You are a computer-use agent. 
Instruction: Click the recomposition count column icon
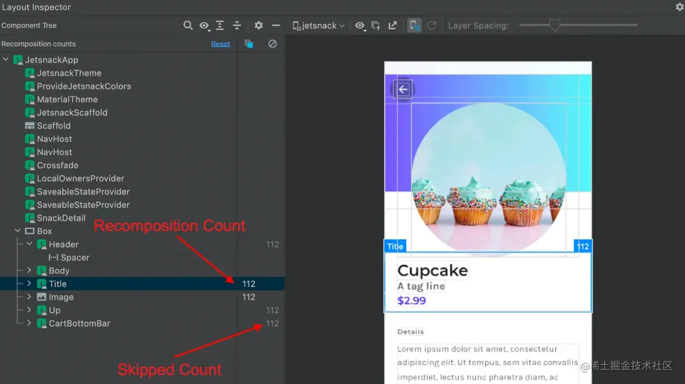249,44
